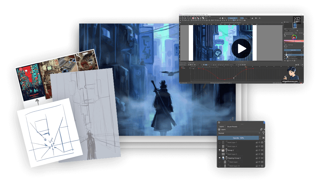Click the lock icon beside Clipping Group 3
This screenshot has height=184, width=319.
click(256, 158)
